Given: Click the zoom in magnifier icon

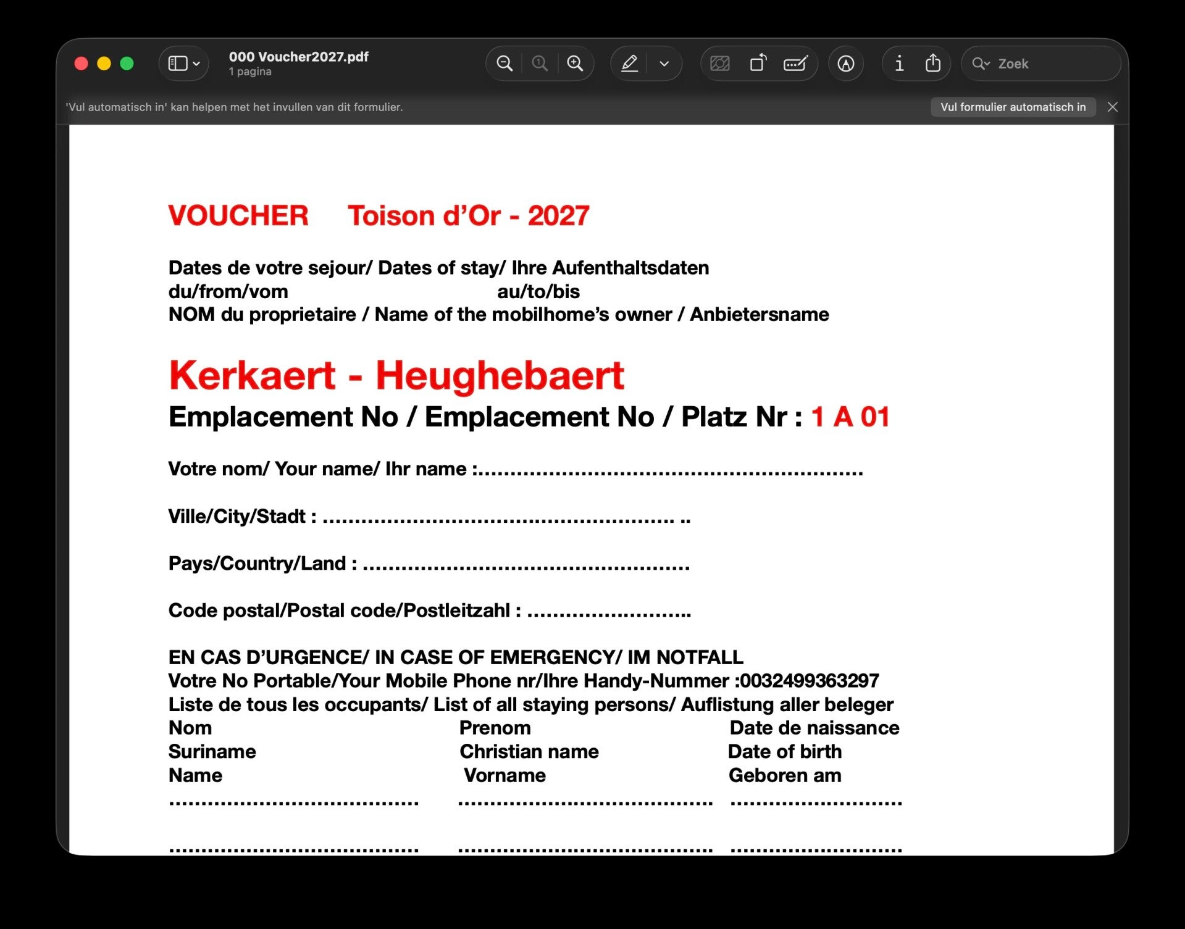Looking at the screenshot, I should tap(575, 64).
